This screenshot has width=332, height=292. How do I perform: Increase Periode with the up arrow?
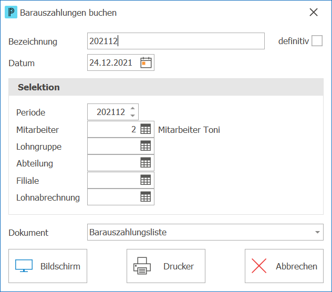click(x=132, y=108)
